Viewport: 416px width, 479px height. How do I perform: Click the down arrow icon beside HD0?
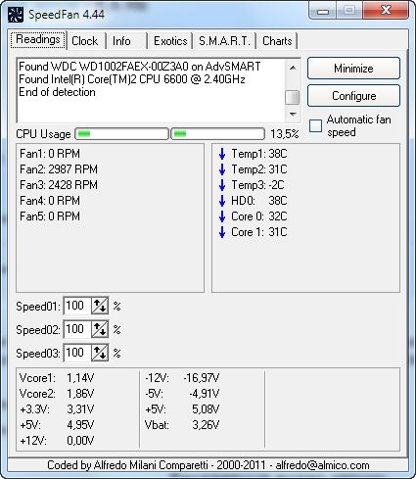[222, 201]
